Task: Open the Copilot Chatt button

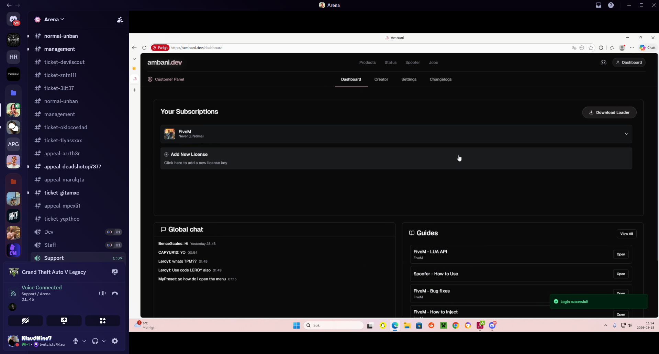Action: (648, 48)
